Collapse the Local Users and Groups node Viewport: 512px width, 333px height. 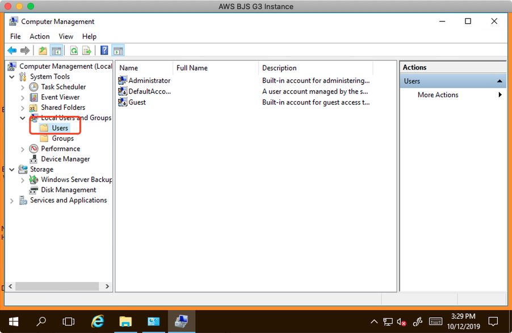[x=23, y=118]
